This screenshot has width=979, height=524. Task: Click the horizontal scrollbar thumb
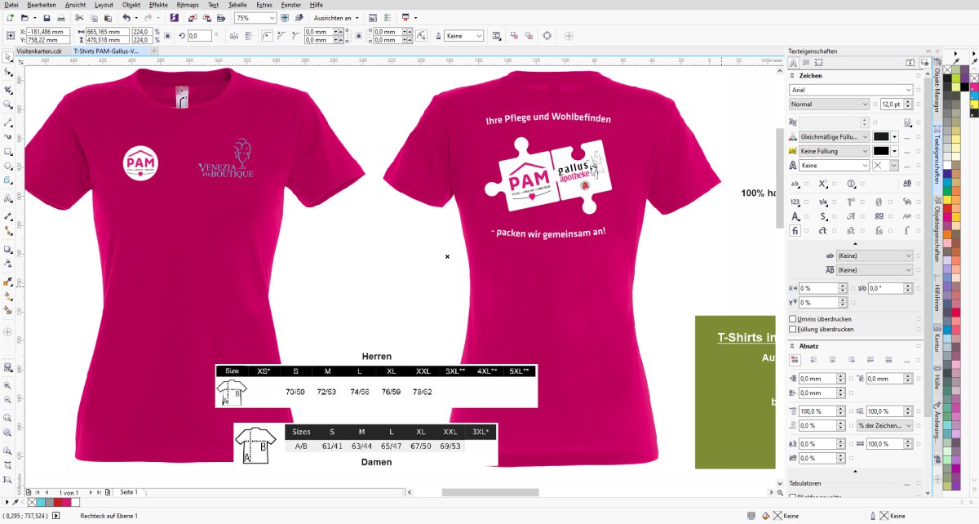point(490,492)
